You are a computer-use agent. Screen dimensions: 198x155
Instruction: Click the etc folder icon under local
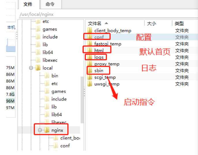tap(47, 83)
